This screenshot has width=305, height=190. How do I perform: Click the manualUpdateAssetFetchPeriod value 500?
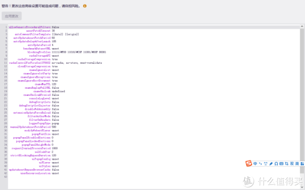coord(54,127)
